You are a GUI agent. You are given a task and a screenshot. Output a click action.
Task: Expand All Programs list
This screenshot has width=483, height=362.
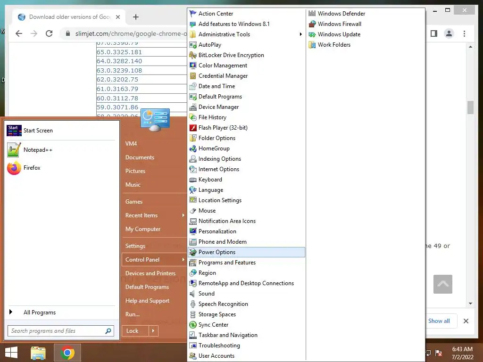click(x=61, y=313)
